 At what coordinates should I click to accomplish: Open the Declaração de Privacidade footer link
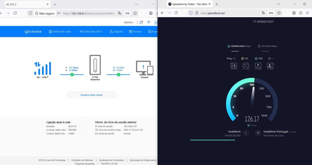coord(111,160)
